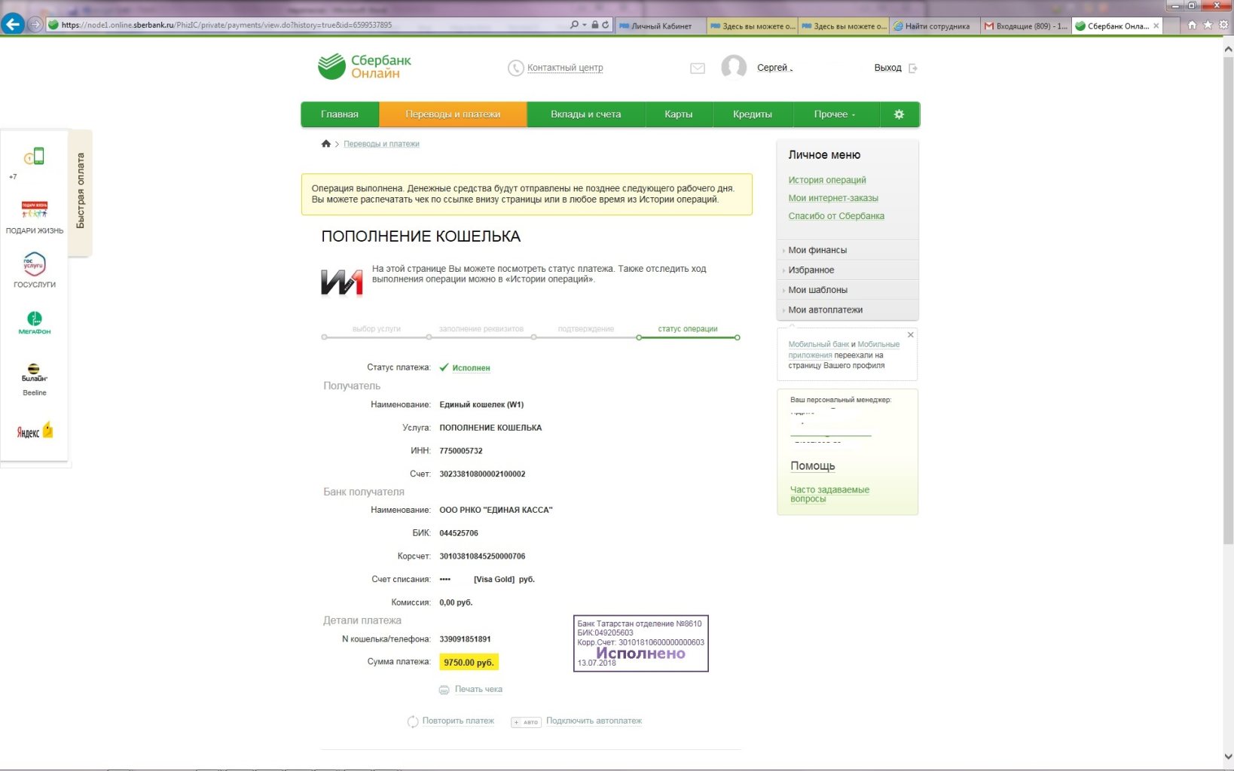Click wallet number 339091851891
The width and height of the screenshot is (1234, 771).
click(465, 639)
